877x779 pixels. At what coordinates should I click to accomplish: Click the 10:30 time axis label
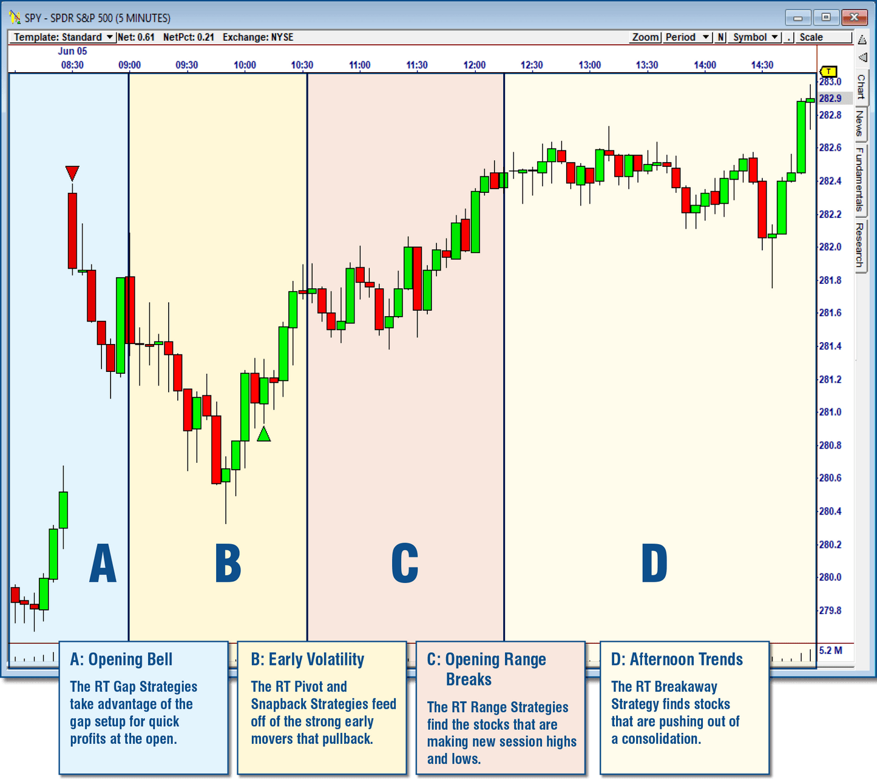point(302,65)
